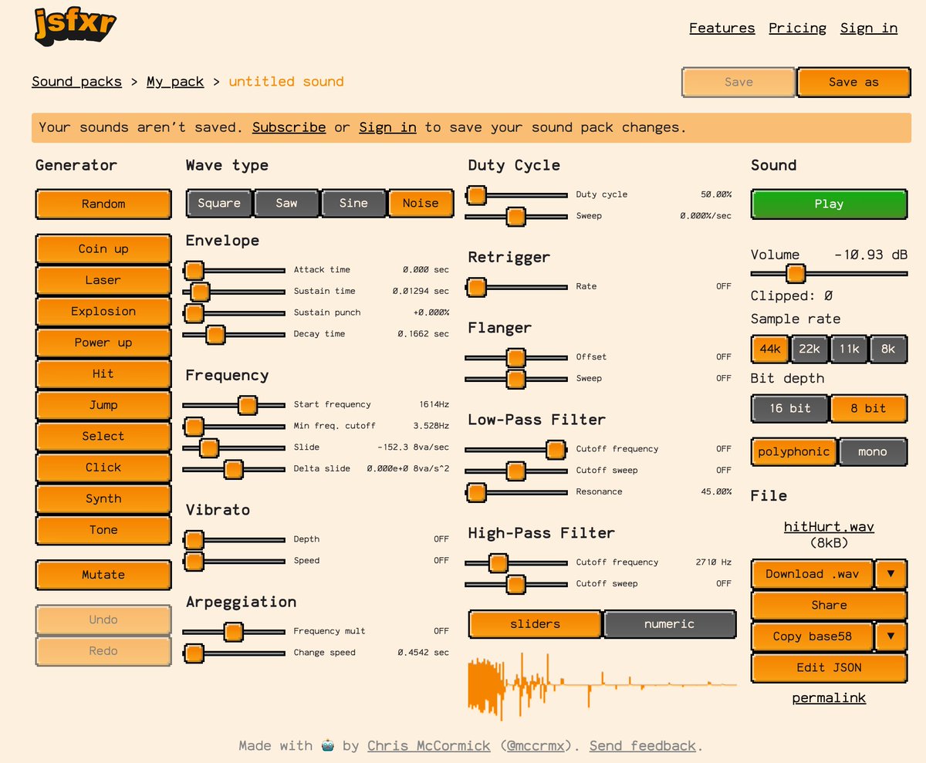The width and height of the screenshot is (926, 763).
Task: Switch to the sliders view
Action: (x=535, y=623)
